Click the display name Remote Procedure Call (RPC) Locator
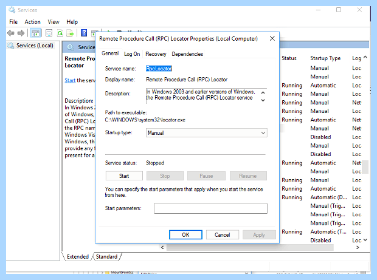This screenshot has height=280, width=377. [187, 80]
